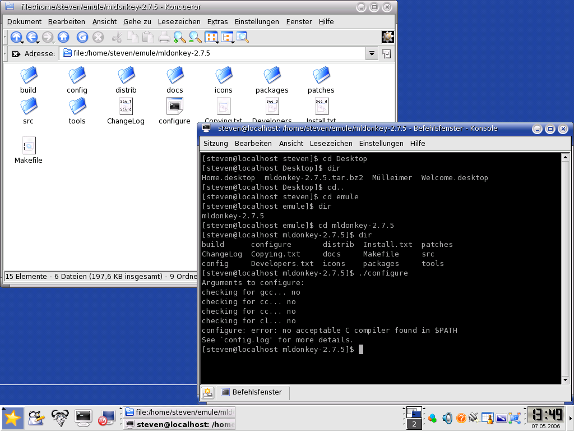
Task: Open Konqueror's Gehe zu menu
Action: point(137,22)
